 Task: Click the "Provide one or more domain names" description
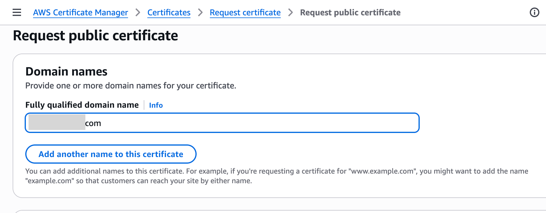click(x=130, y=86)
